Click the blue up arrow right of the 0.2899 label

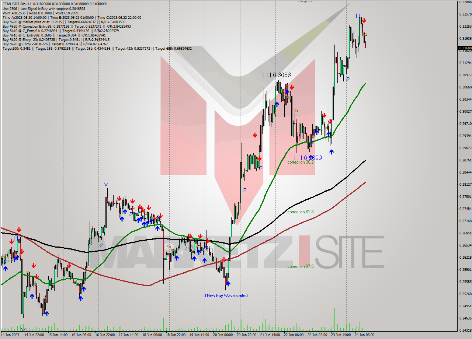pyautogui.click(x=331, y=151)
